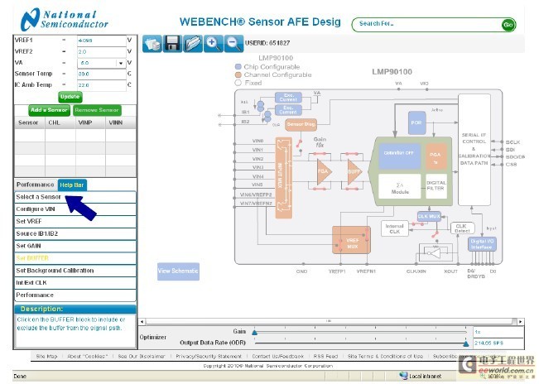This screenshot has height=384, width=539.
Task: Click the VREF MUX block
Action: click(x=351, y=240)
